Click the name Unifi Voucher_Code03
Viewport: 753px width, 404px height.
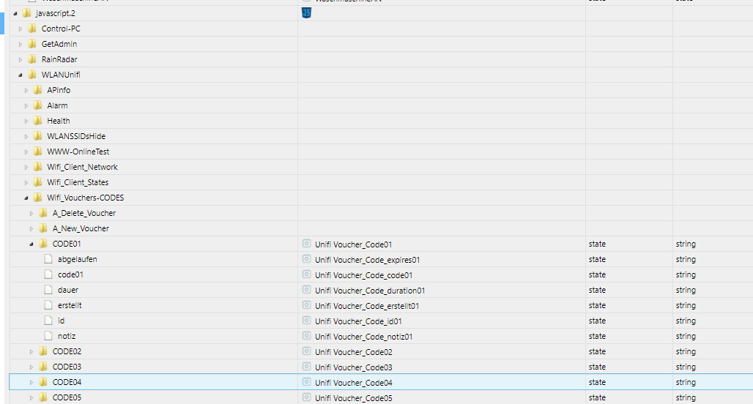(x=354, y=367)
